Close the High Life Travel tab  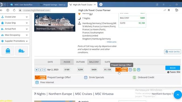95,5
